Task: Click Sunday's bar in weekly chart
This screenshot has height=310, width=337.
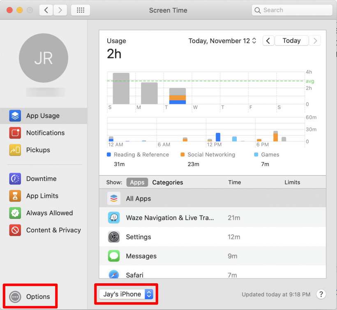Action: pos(121,88)
